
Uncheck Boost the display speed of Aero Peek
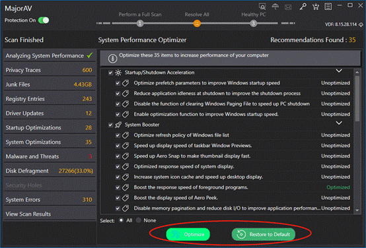pyautogui.click(x=118, y=198)
